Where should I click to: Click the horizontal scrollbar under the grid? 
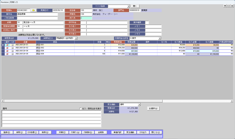click(x=117, y=100)
